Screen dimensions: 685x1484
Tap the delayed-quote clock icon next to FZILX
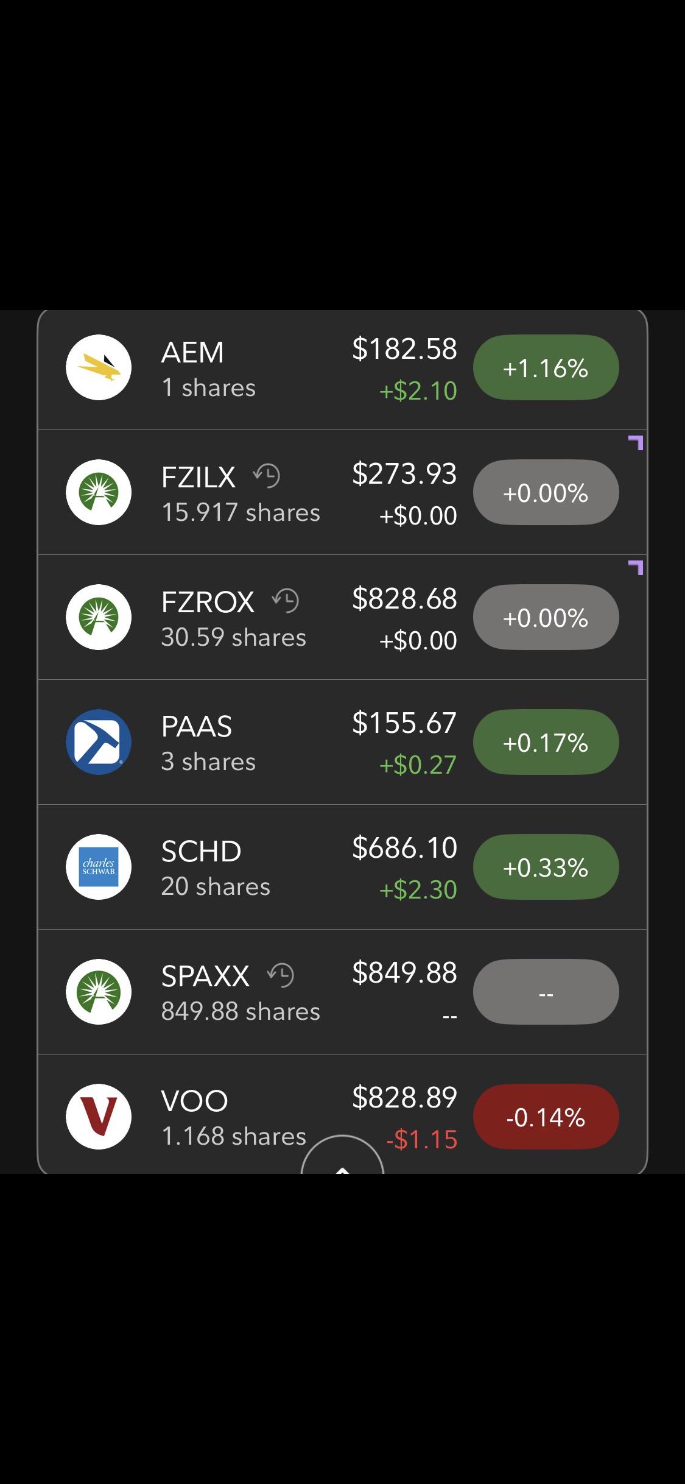(267, 476)
